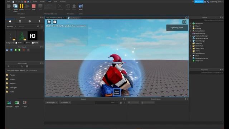
Task: Select White background option
Action: click(x=19, y=43)
